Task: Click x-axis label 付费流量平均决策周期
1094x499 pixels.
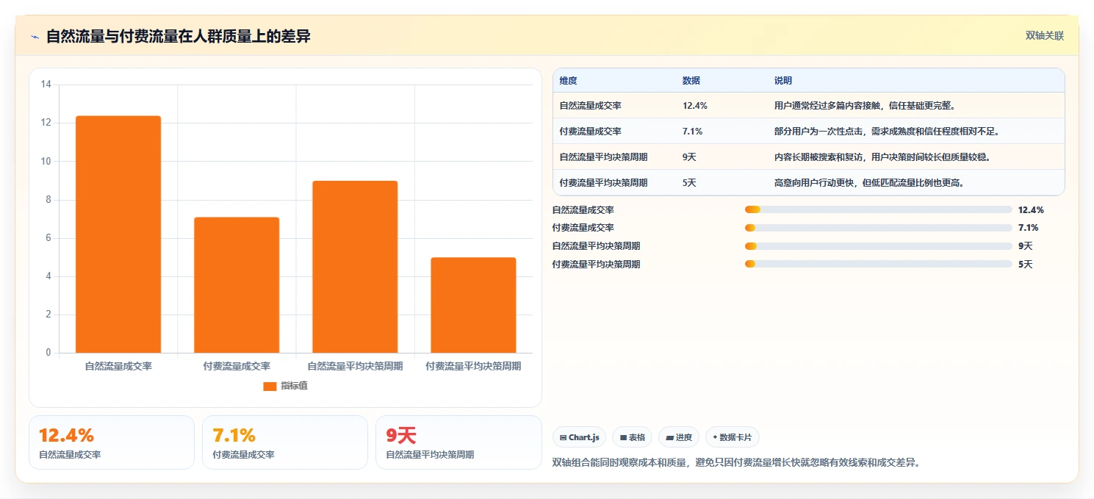Action: 473,366
